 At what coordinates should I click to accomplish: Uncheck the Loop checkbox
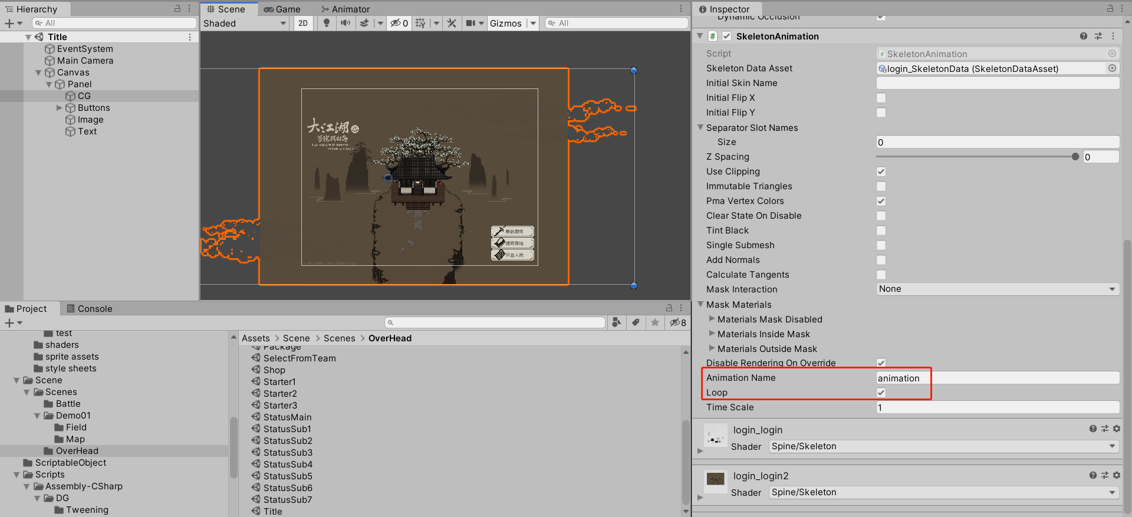coord(881,393)
